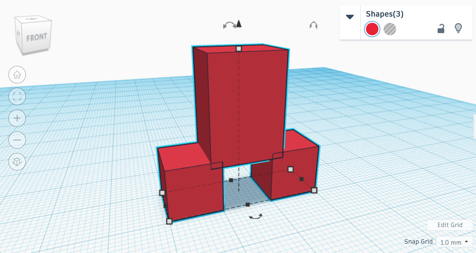Image resolution: width=476 pixels, height=253 pixels.
Task: Click the black cone lift handle above shape
Action: click(x=239, y=24)
